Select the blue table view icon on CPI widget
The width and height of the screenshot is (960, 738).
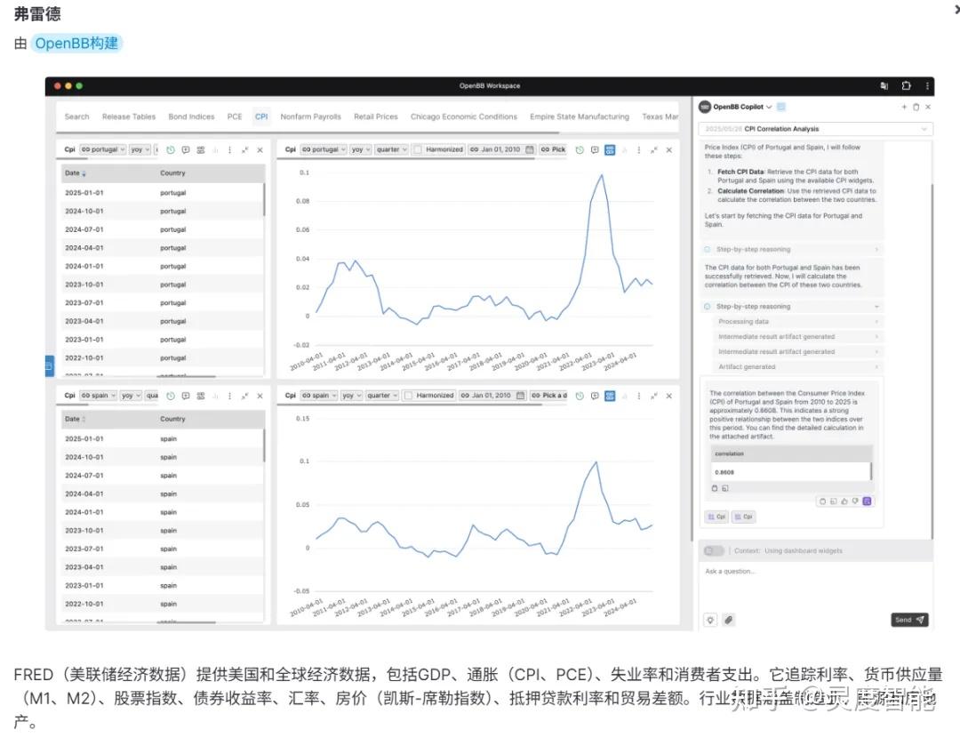point(610,149)
